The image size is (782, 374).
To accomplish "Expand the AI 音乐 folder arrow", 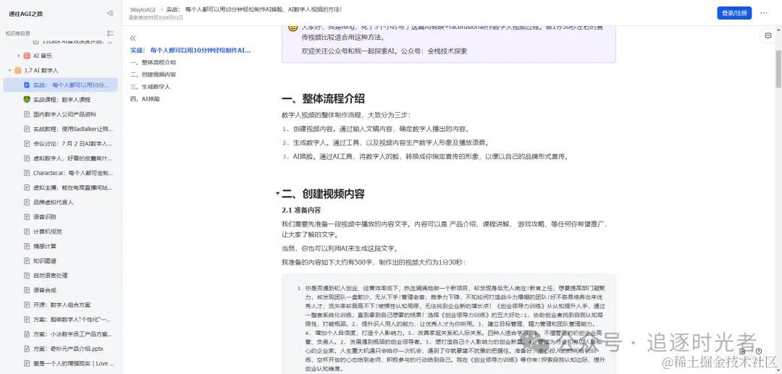I will pyautogui.click(x=18, y=56).
